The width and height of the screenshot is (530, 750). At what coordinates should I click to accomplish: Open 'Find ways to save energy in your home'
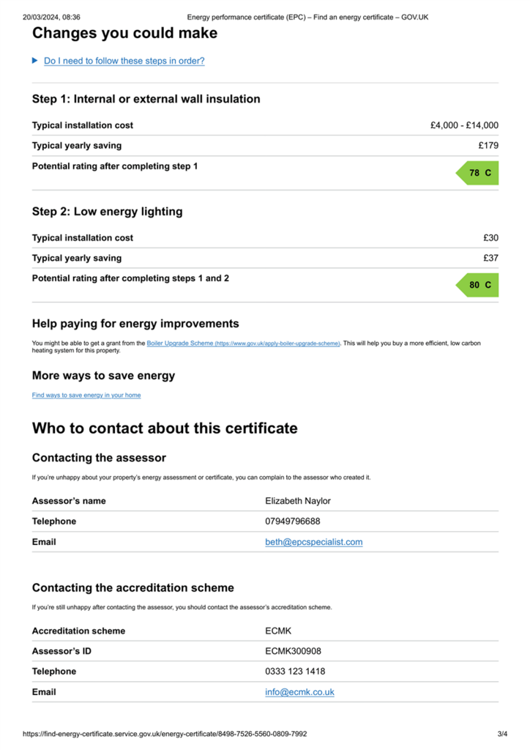86,395
